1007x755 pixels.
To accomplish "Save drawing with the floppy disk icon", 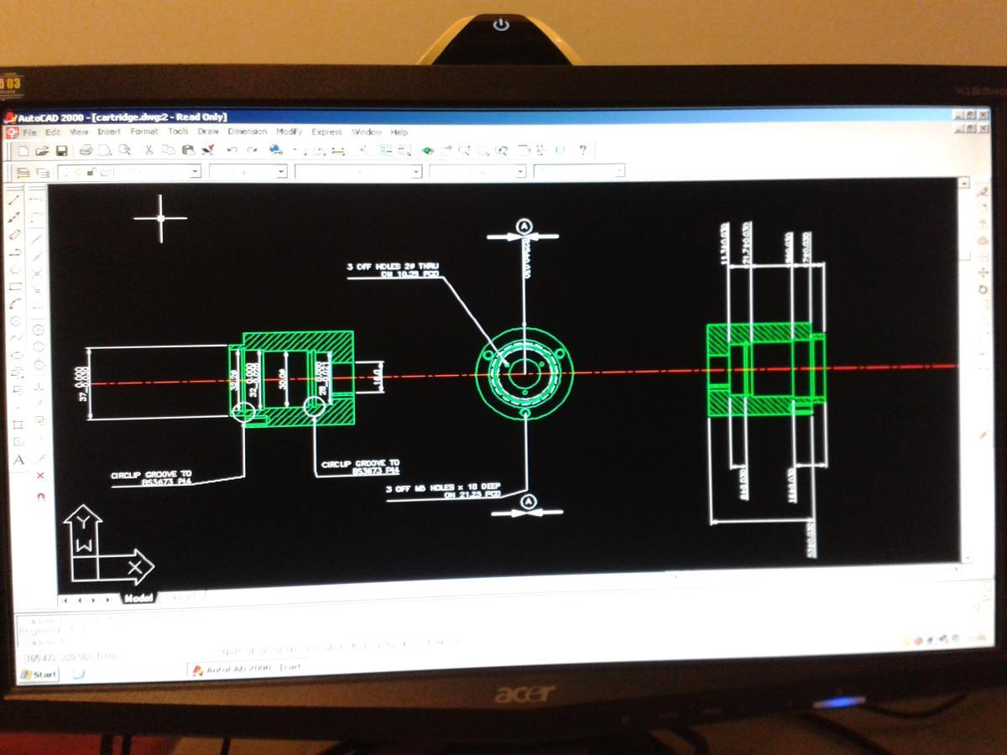I will 61,151.
